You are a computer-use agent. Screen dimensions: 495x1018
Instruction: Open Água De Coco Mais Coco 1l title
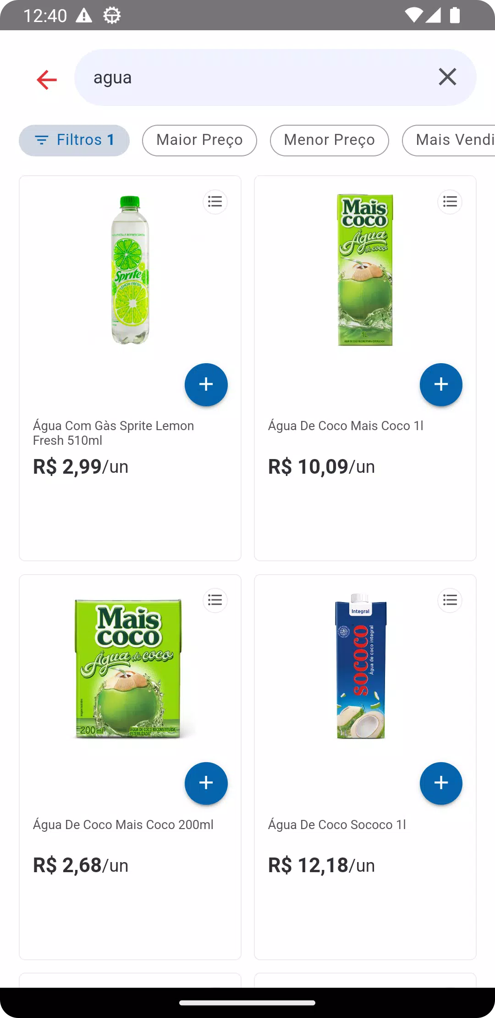346,426
